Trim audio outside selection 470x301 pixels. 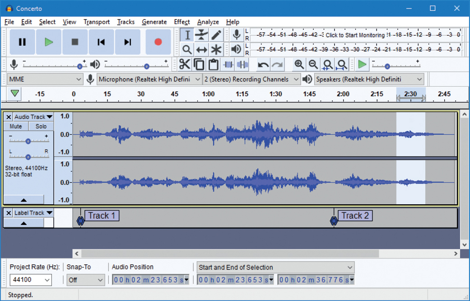pyautogui.click(x=228, y=65)
